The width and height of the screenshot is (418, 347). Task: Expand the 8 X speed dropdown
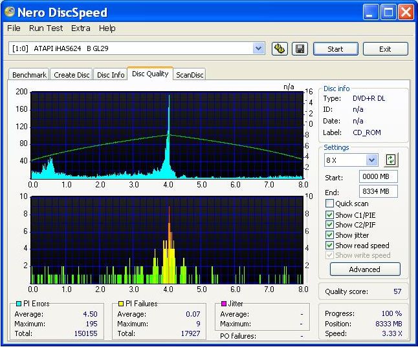(x=371, y=160)
